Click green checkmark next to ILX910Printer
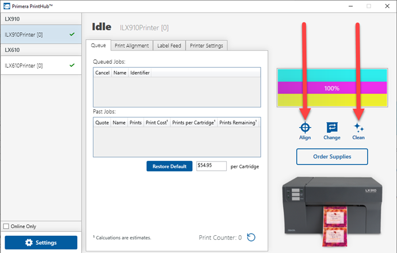 pyautogui.click(x=72, y=34)
